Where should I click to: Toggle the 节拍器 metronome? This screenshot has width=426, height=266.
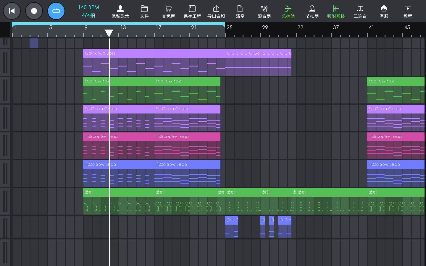[312, 12]
